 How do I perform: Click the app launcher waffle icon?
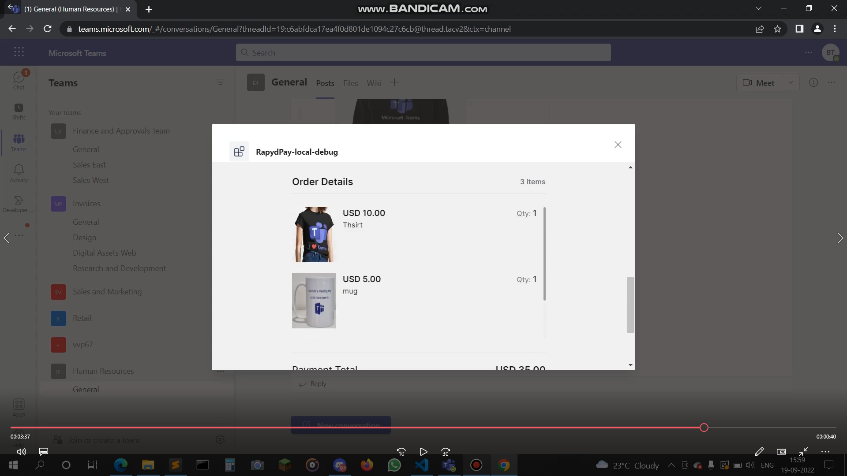point(19,52)
